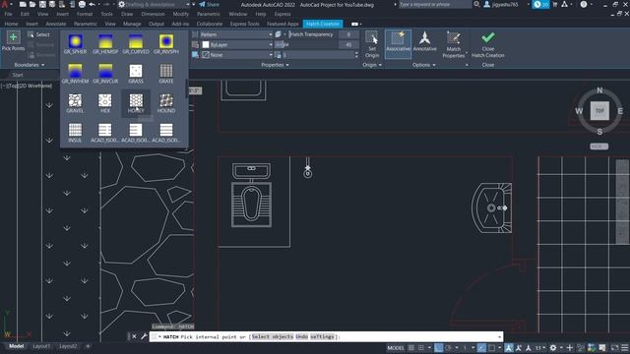Open the ByLayer hatch color dropdown
The width and height of the screenshot is (630, 354).
coord(236,45)
